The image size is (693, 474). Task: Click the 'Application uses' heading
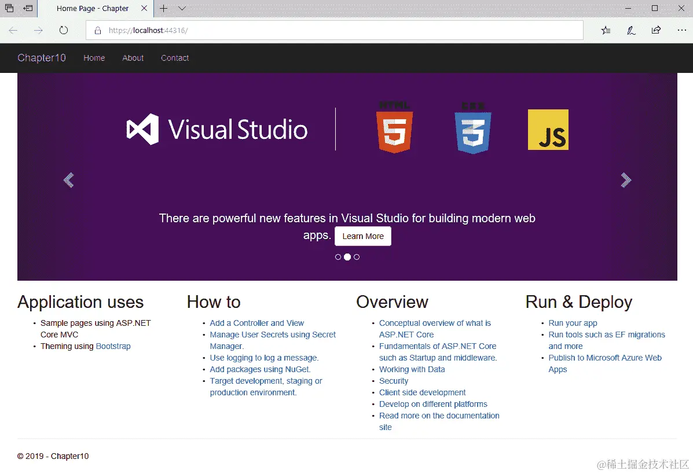80,302
